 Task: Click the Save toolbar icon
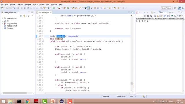tap(8, 8)
